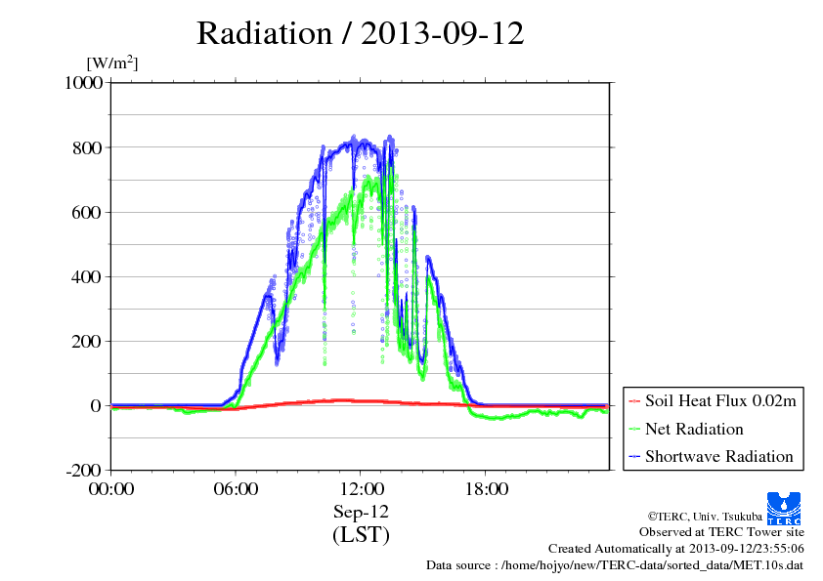
Task: Click the 18:00 time axis label
Action: pyautogui.click(x=486, y=489)
